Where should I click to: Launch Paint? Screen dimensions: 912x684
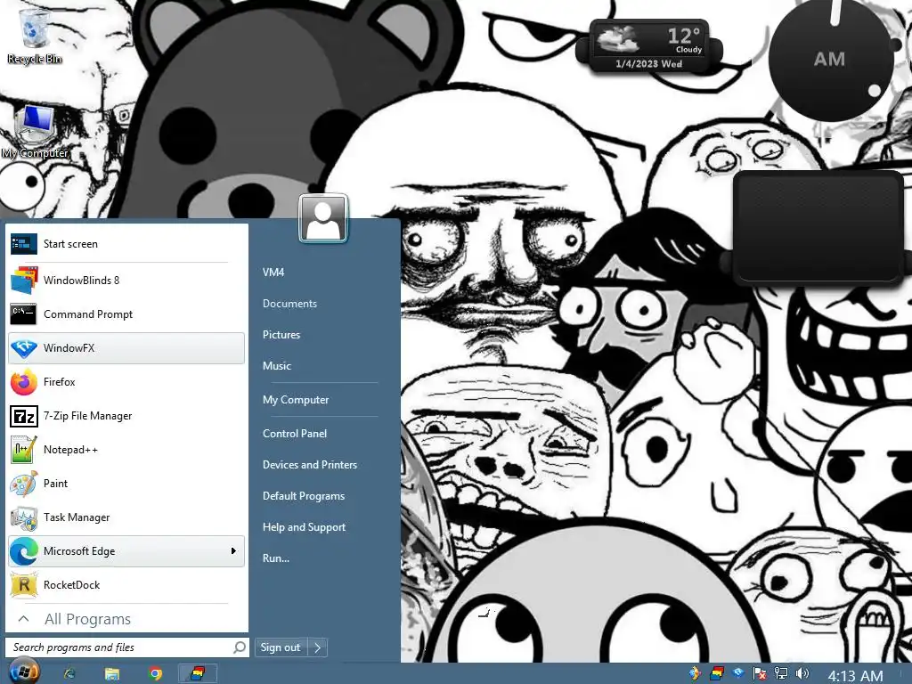[x=126, y=484]
